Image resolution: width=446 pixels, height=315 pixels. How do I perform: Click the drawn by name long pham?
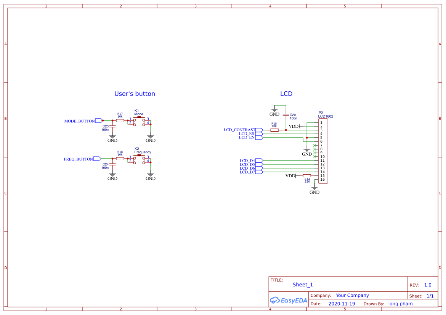click(x=400, y=304)
